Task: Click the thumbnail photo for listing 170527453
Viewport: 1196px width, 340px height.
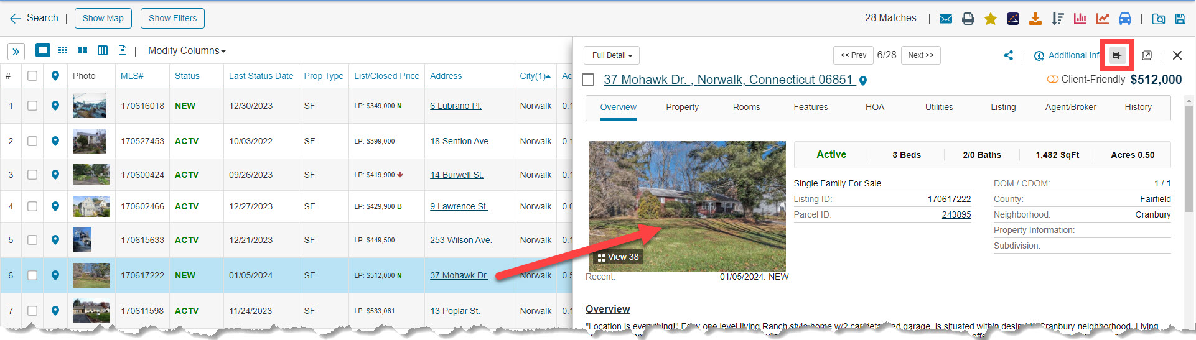Action: click(x=89, y=141)
